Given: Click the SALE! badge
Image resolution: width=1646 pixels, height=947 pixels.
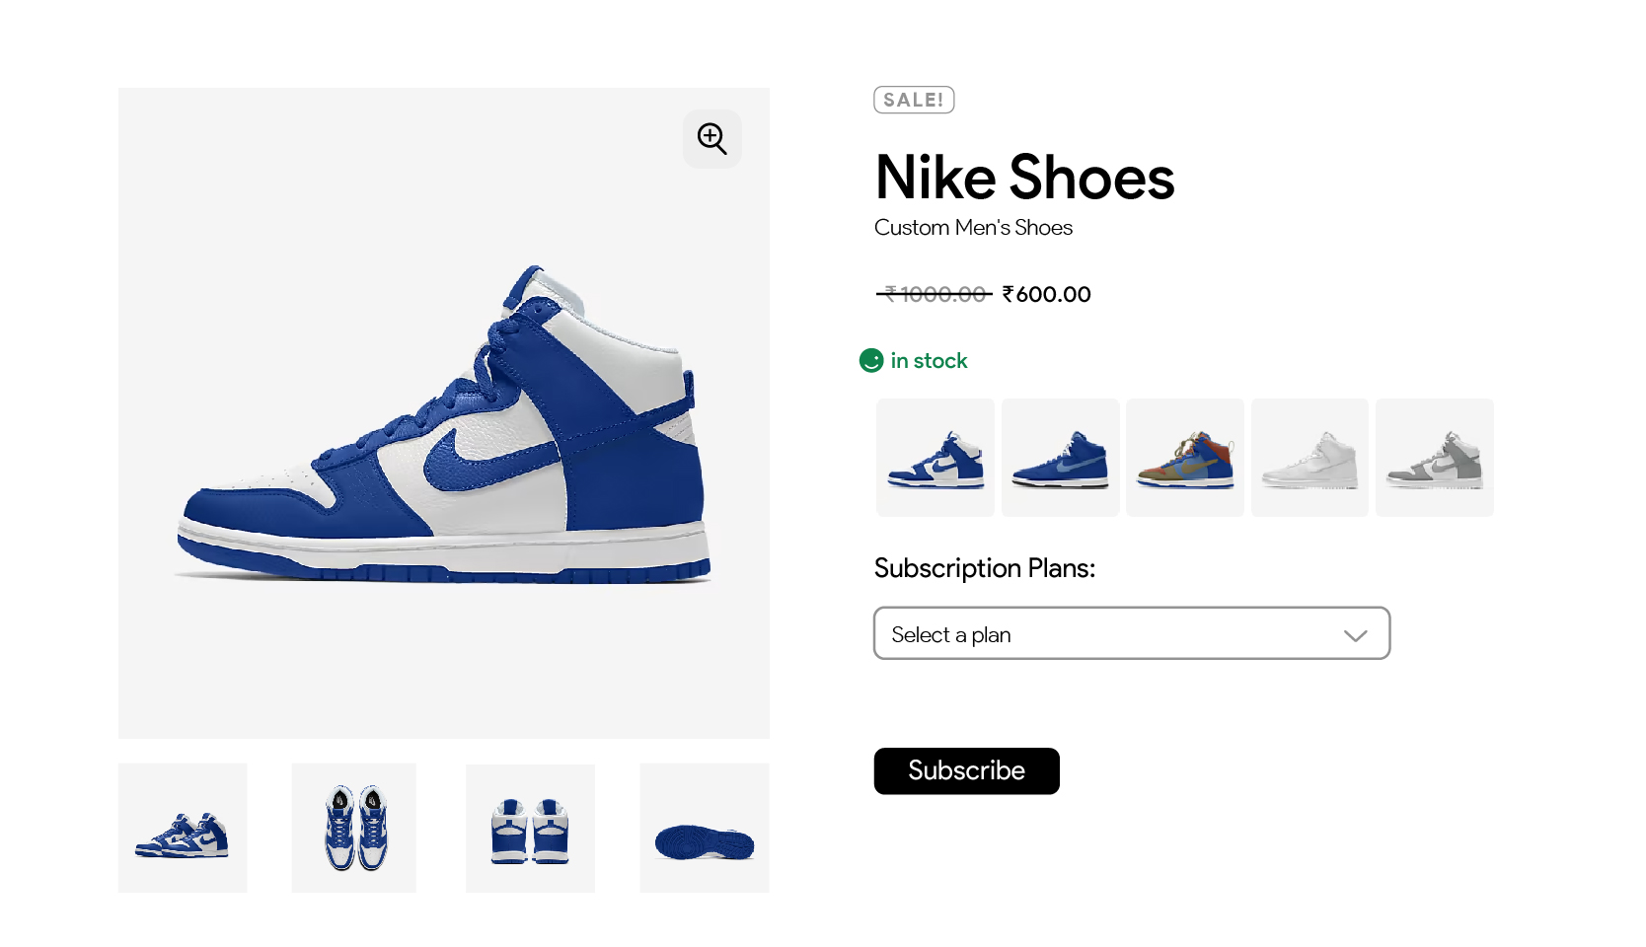Looking at the screenshot, I should (x=914, y=100).
